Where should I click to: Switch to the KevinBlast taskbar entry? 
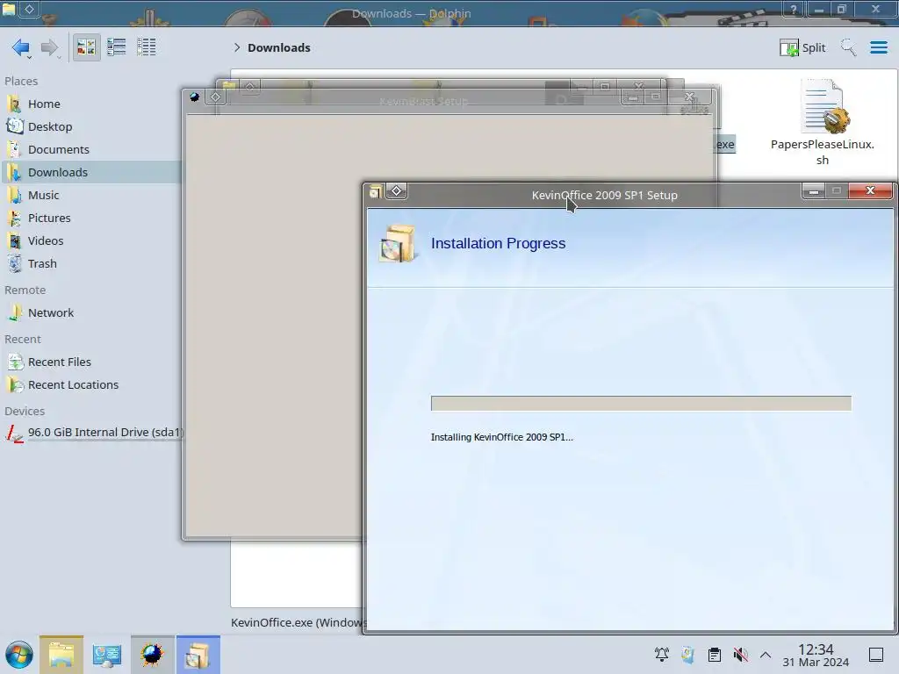(x=153, y=655)
